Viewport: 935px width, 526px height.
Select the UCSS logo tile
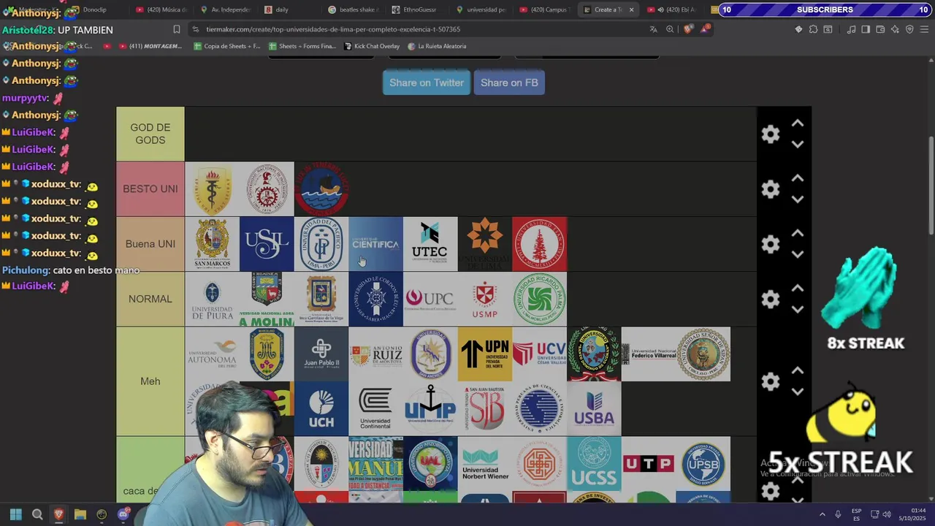tap(594, 464)
